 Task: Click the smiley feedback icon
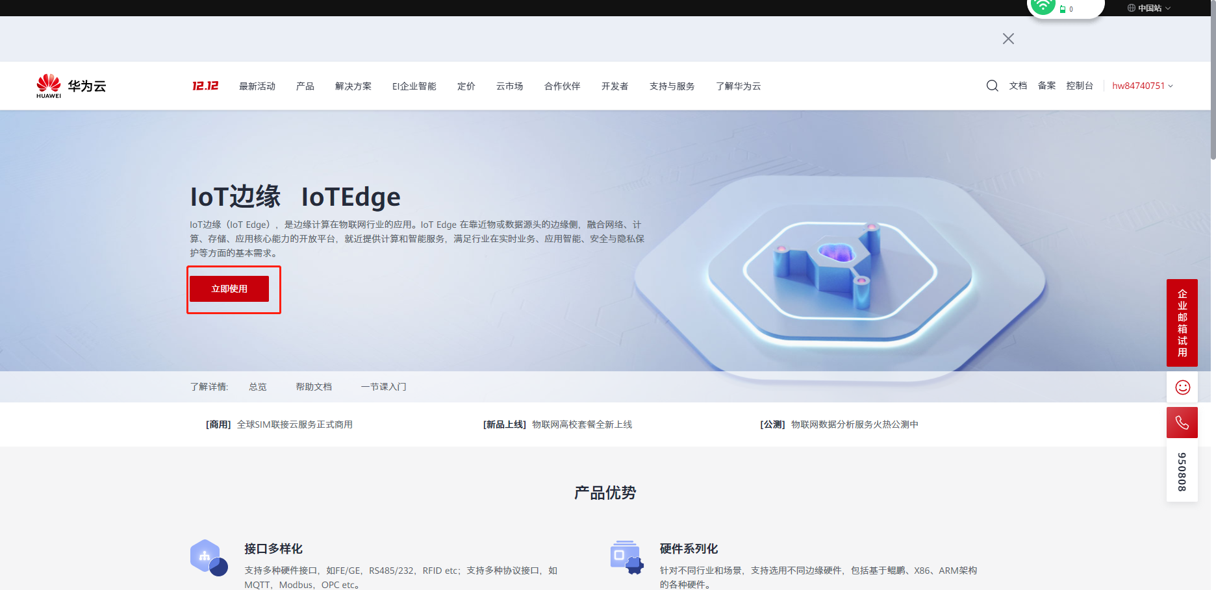tap(1182, 387)
